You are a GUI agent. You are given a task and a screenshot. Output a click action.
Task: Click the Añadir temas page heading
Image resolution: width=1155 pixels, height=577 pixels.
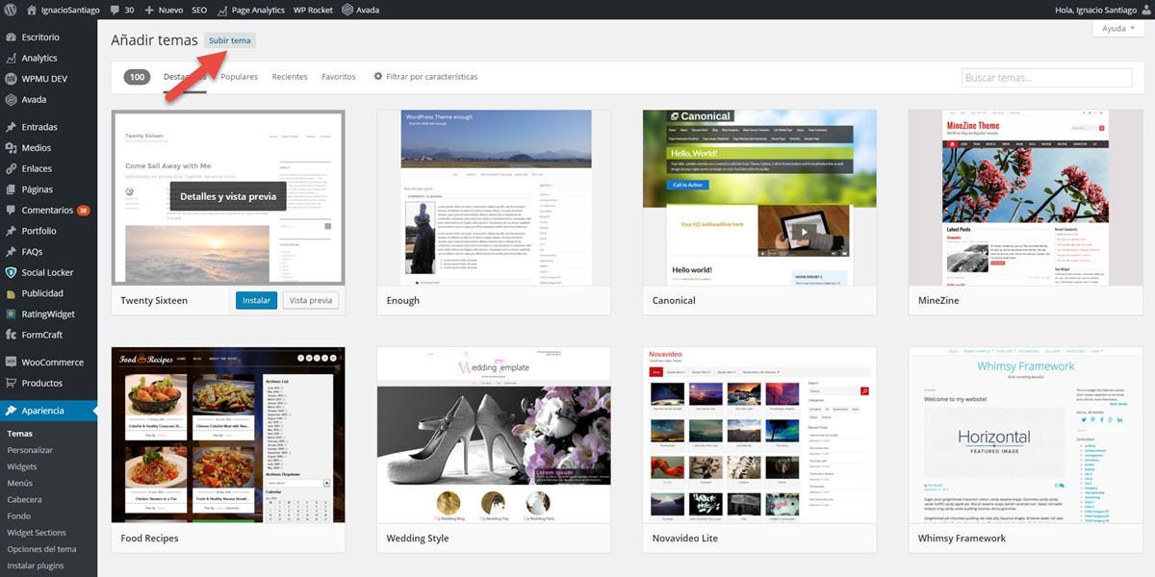click(154, 40)
